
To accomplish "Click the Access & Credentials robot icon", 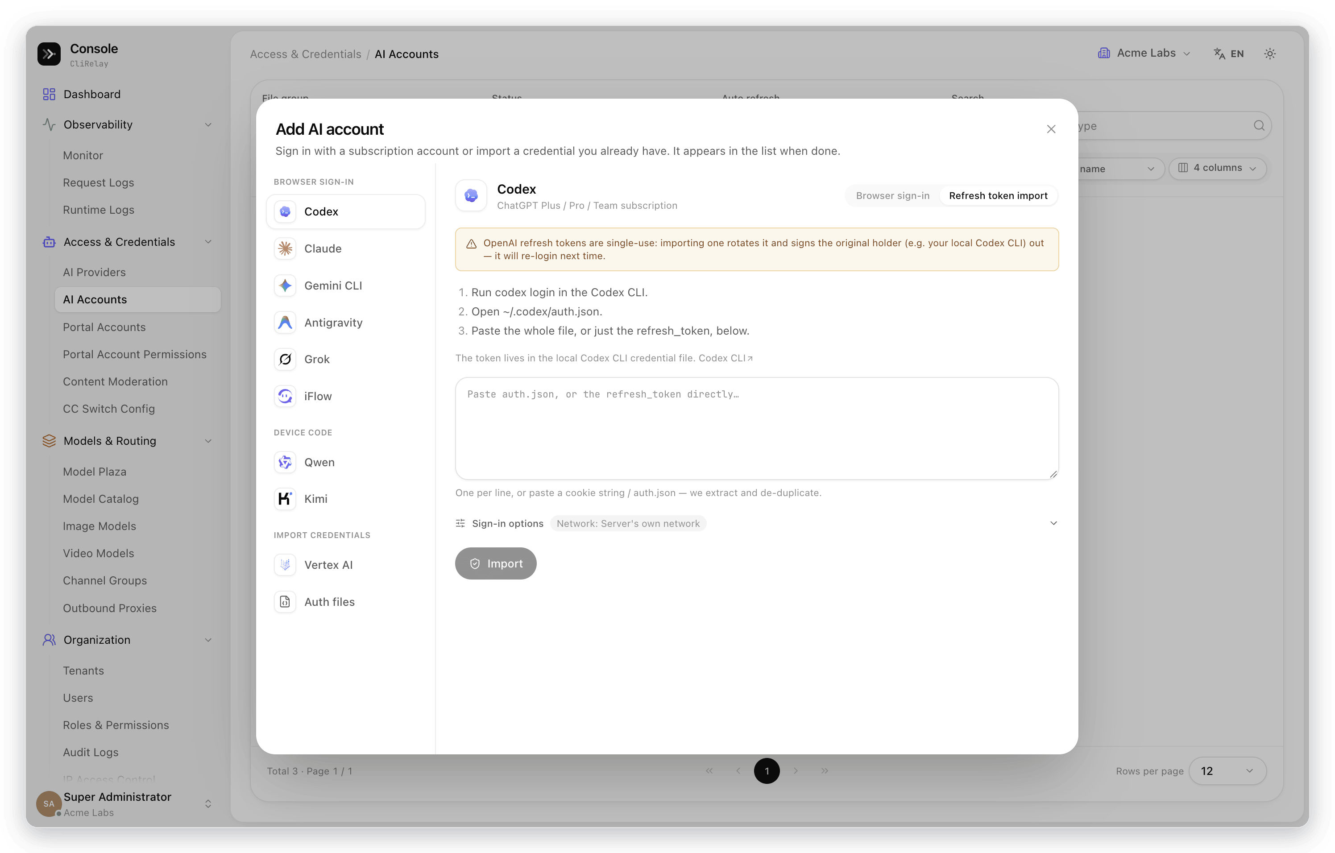I will point(49,242).
